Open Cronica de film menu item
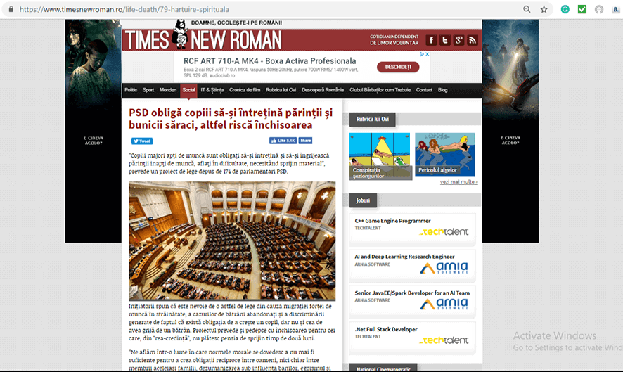 coord(245,90)
